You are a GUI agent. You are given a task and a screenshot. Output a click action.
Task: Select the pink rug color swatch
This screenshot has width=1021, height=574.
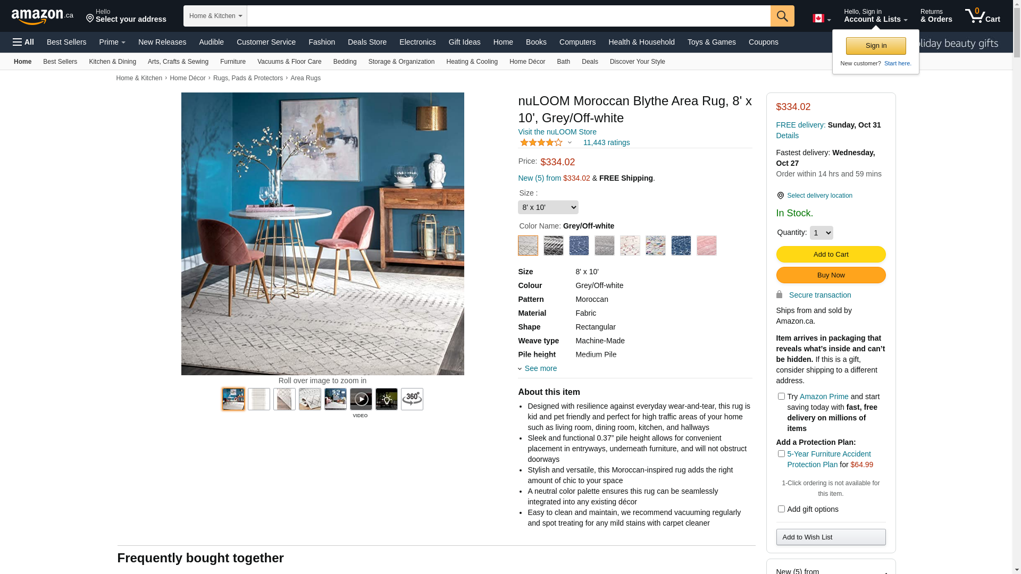point(707,246)
